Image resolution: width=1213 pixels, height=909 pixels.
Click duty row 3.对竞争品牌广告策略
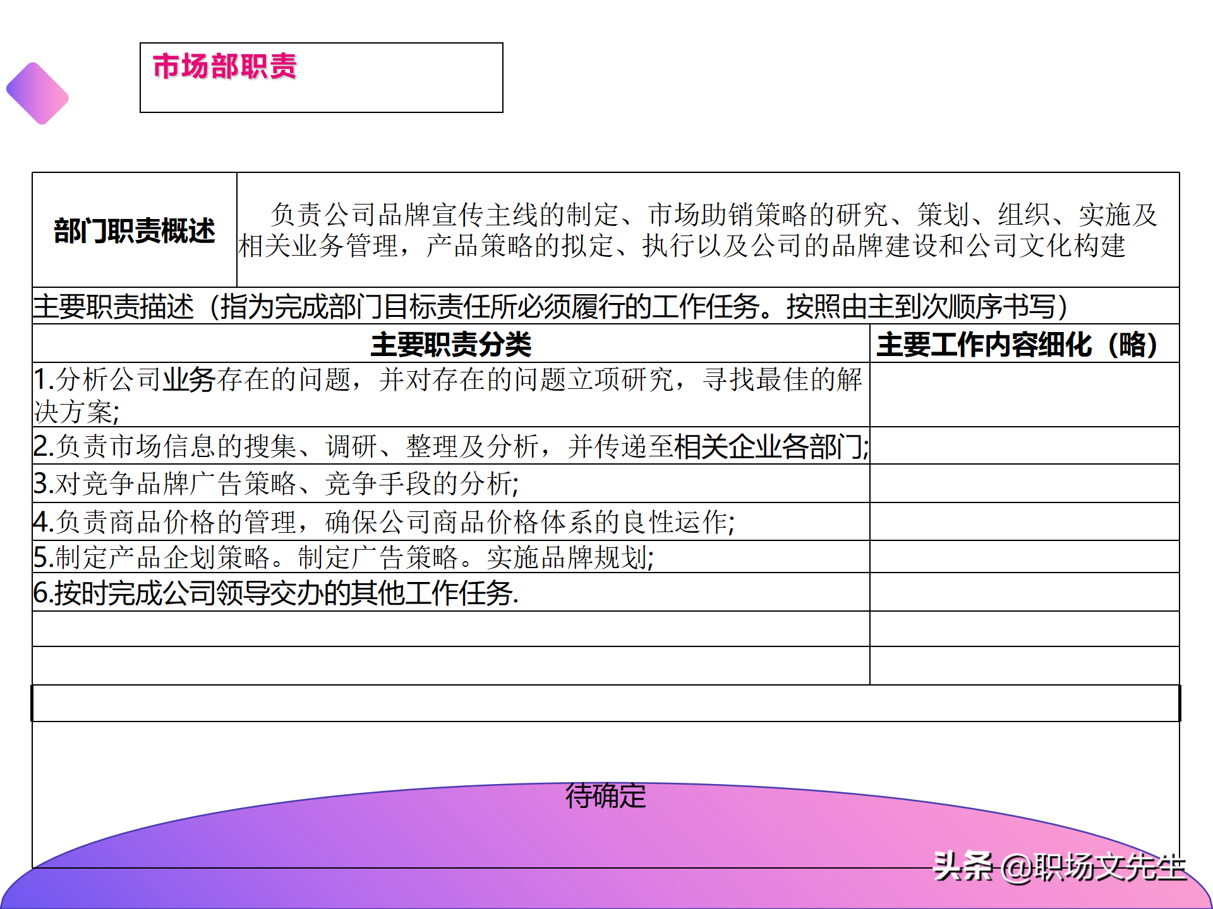(451, 484)
